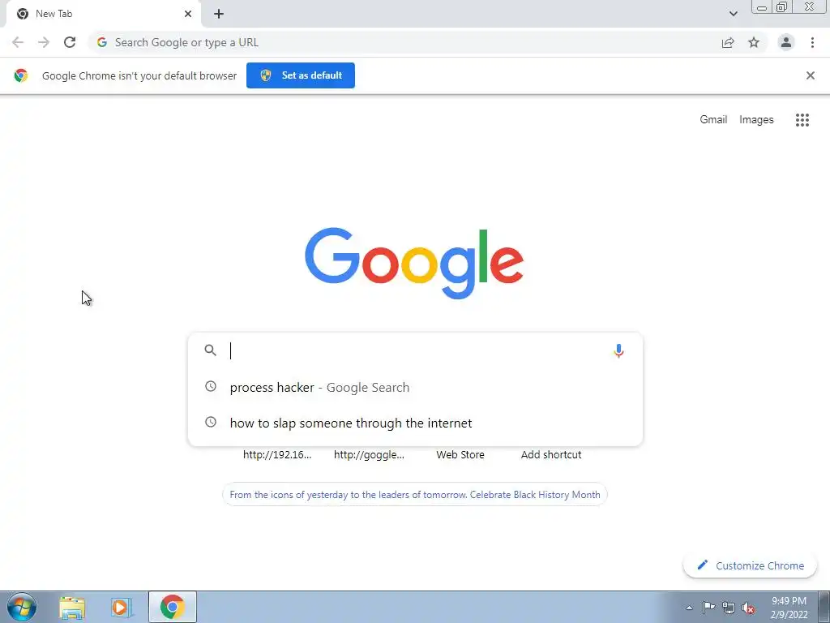Click the share this page icon
830x623 pixels.
728,42
